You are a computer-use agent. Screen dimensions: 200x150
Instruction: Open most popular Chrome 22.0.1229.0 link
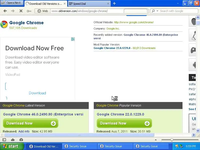[112, 48]
